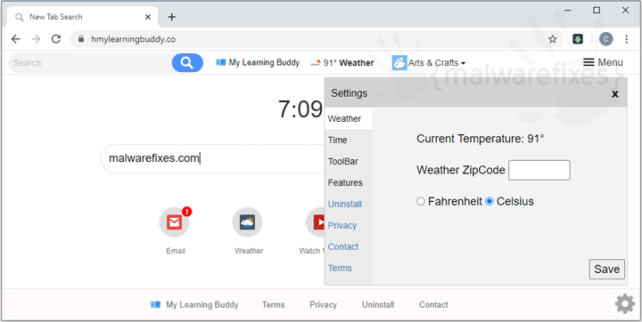Maximize the browser window
The image size is (642, 322).
pos(597,11)
